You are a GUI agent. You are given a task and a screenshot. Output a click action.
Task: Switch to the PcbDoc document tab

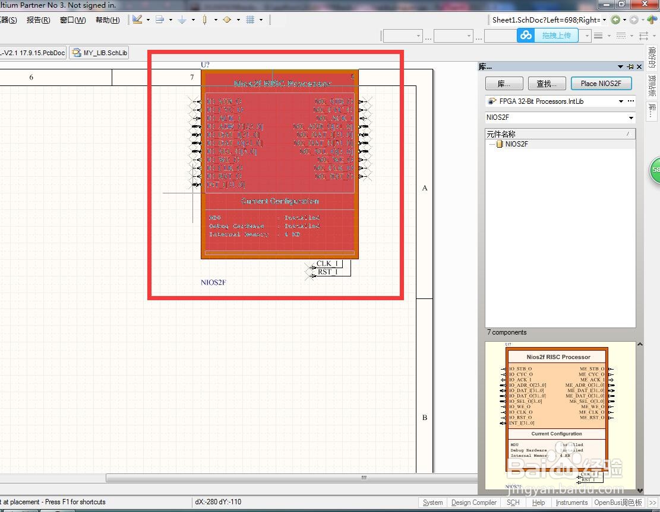click(x=33, y=53)
